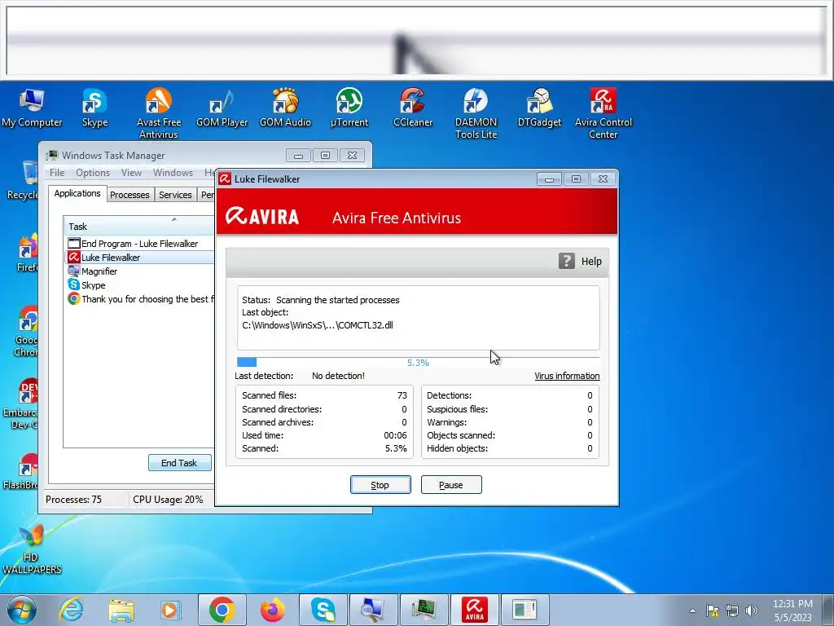Sort by the Task column header

139,226
